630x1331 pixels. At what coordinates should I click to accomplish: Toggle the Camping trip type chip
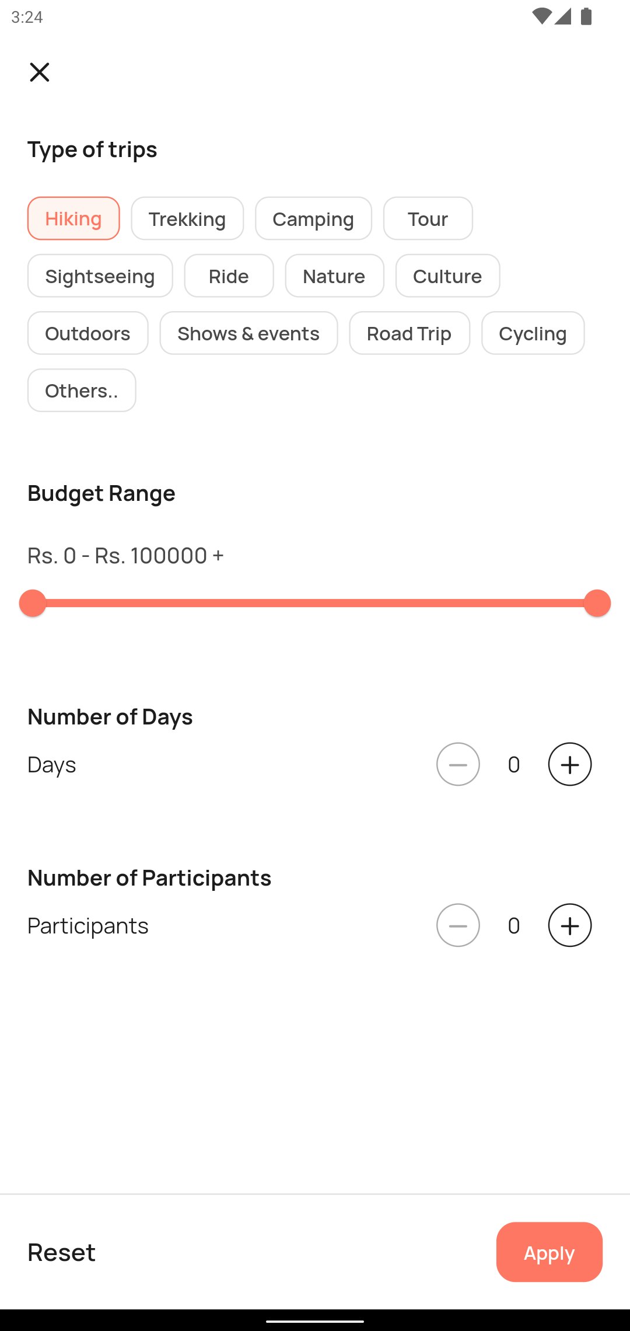313,218
